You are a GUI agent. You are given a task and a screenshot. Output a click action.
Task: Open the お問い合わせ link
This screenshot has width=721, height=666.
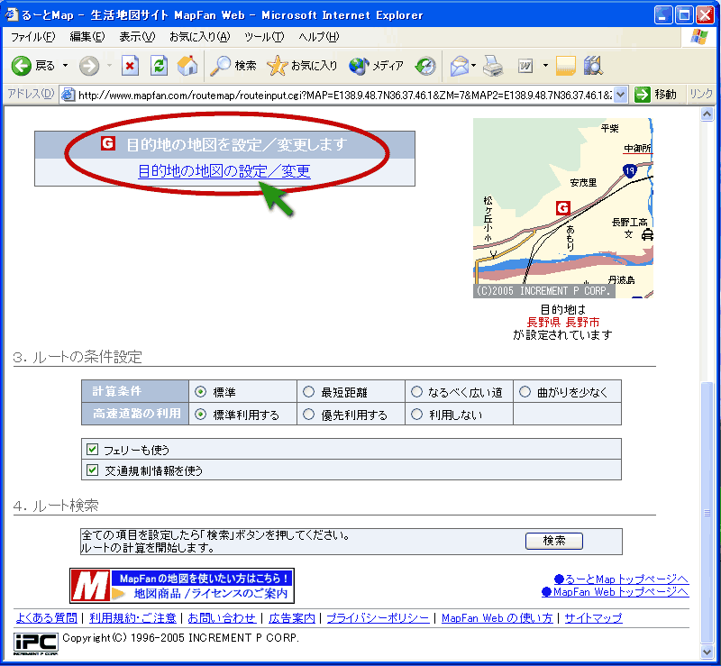click(x=222, y=618)
